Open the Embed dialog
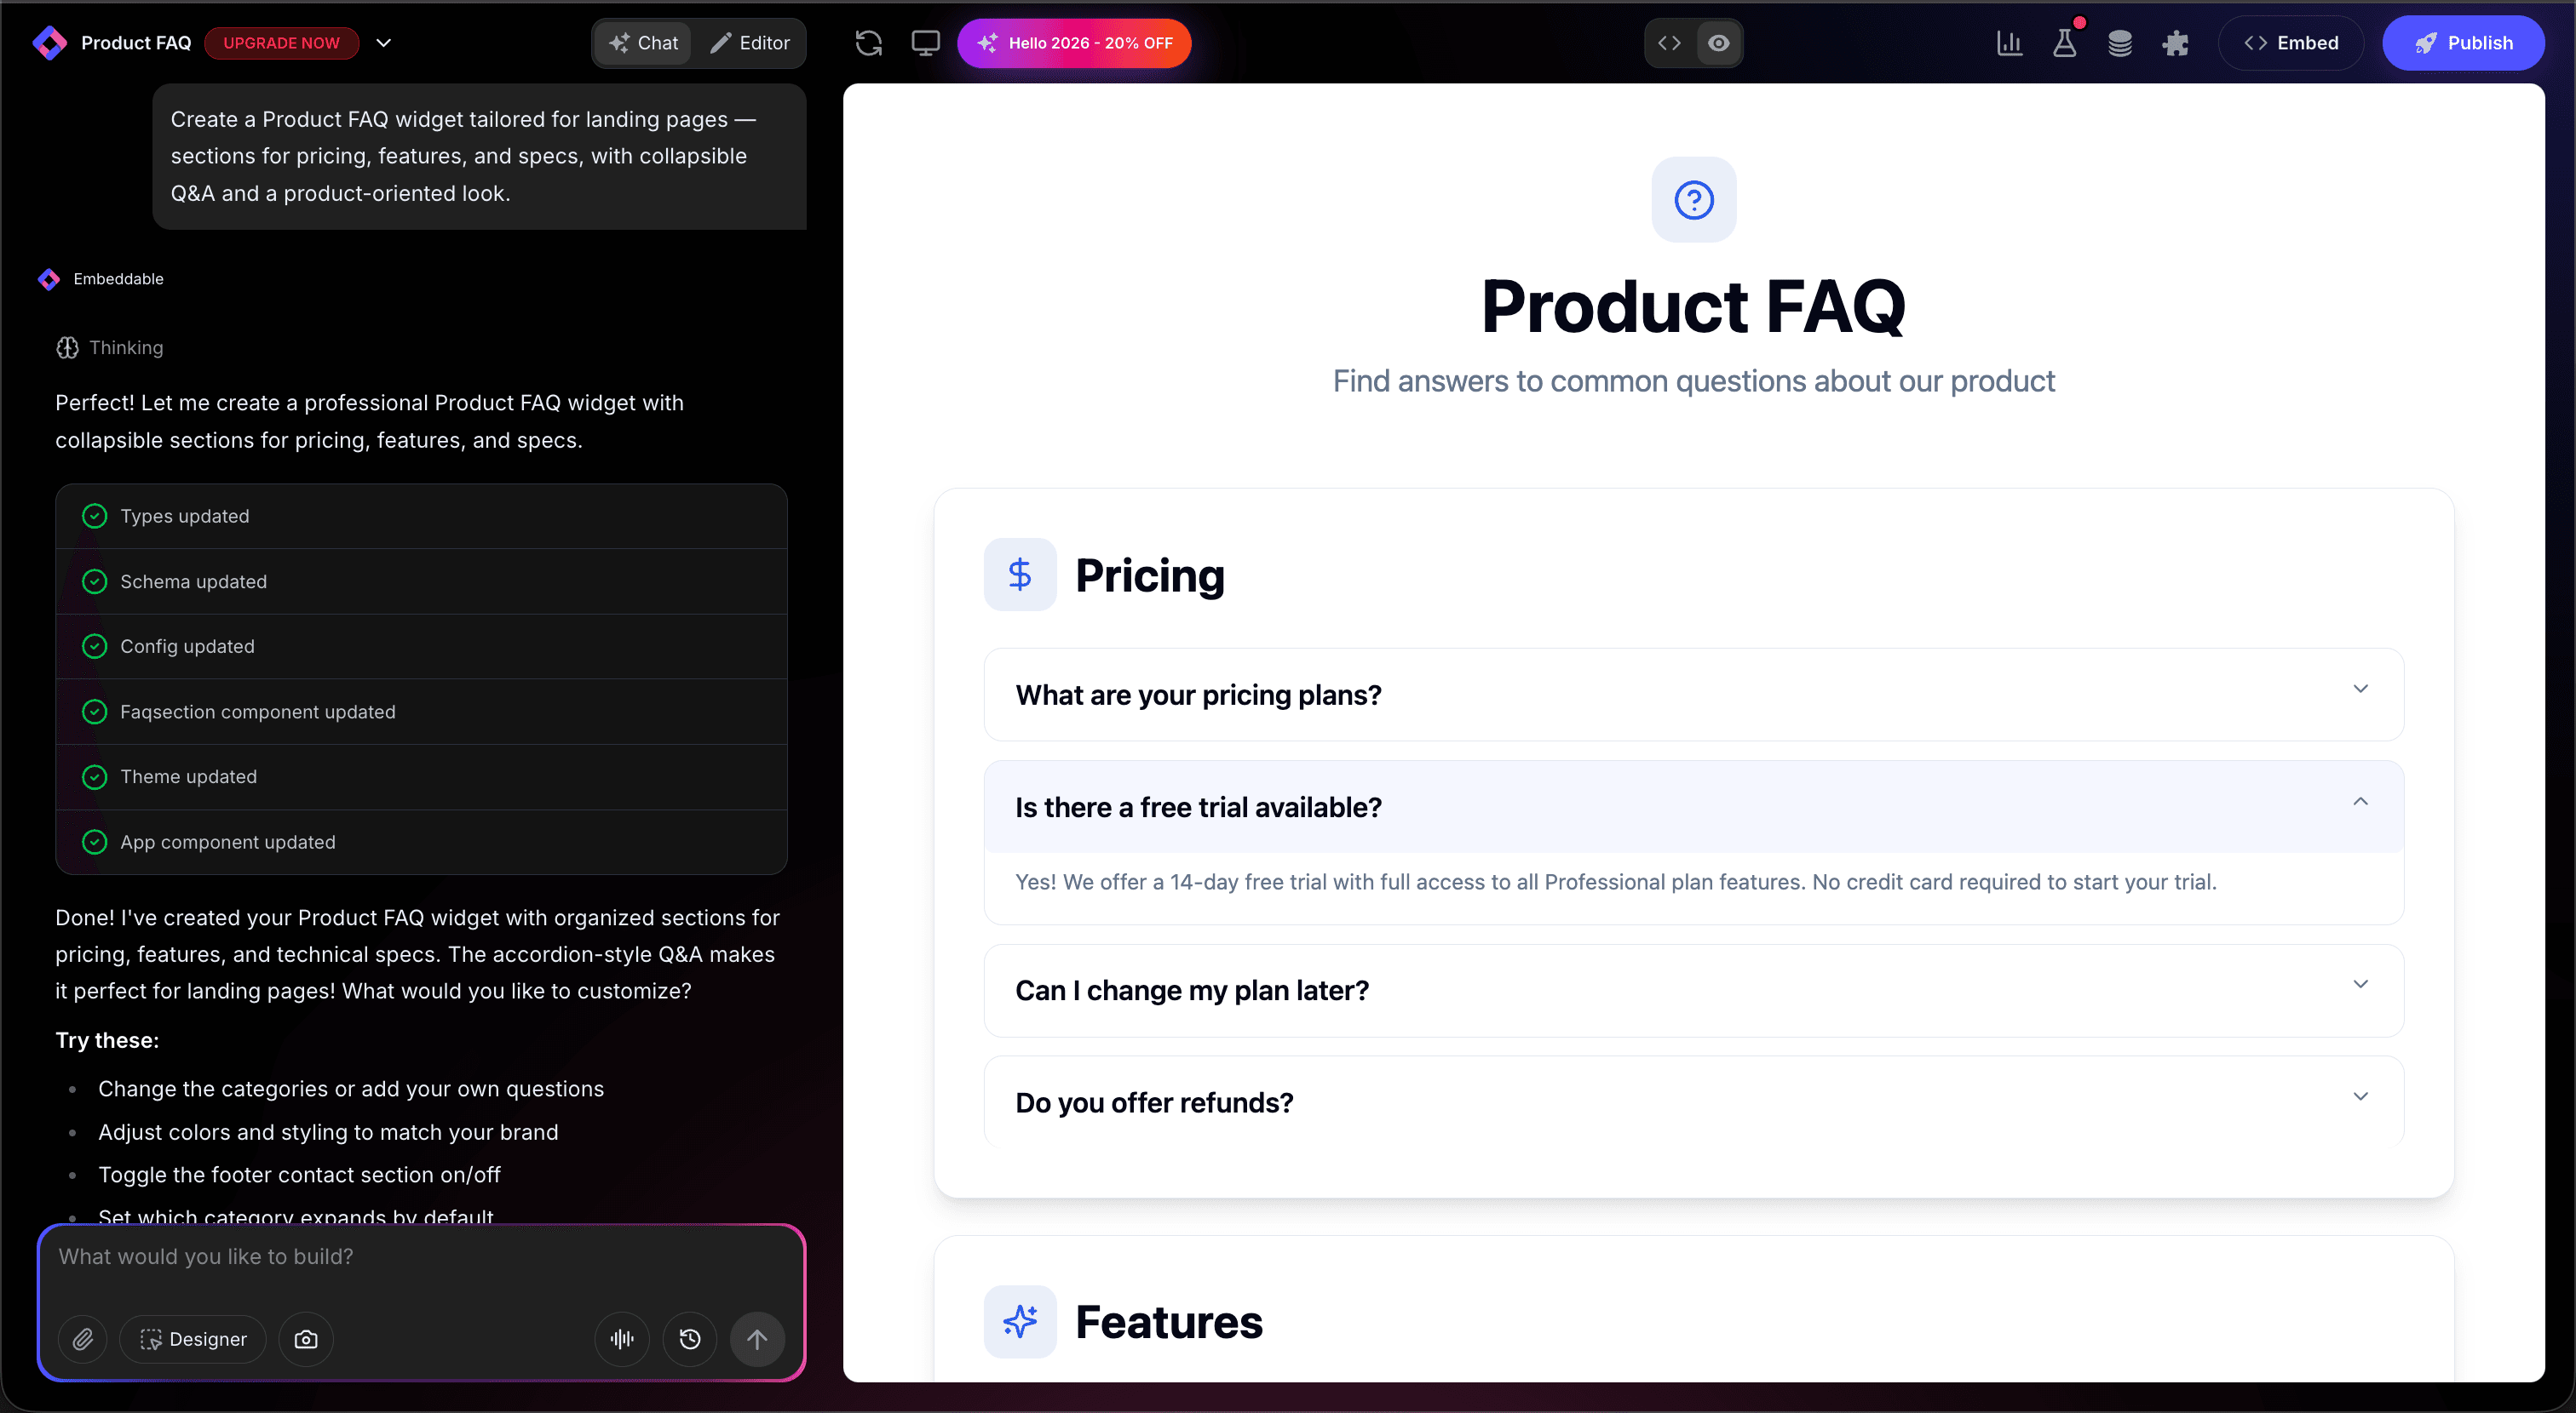Image resolution: width=2576 pixels, height=1413 pixels. tap(2291, 43)
